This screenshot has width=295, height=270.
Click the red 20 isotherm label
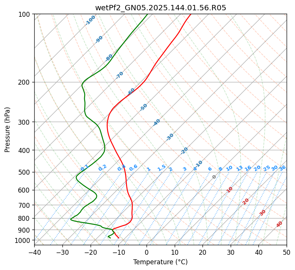pos(246,202)
